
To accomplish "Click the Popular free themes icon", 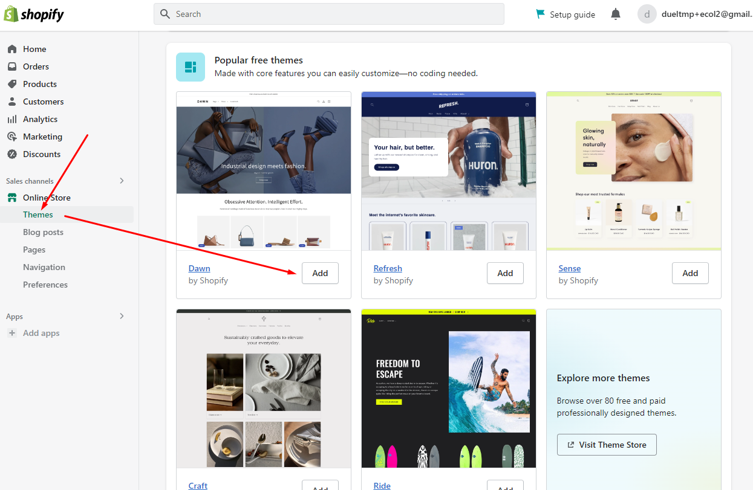I will coord(191,66).
